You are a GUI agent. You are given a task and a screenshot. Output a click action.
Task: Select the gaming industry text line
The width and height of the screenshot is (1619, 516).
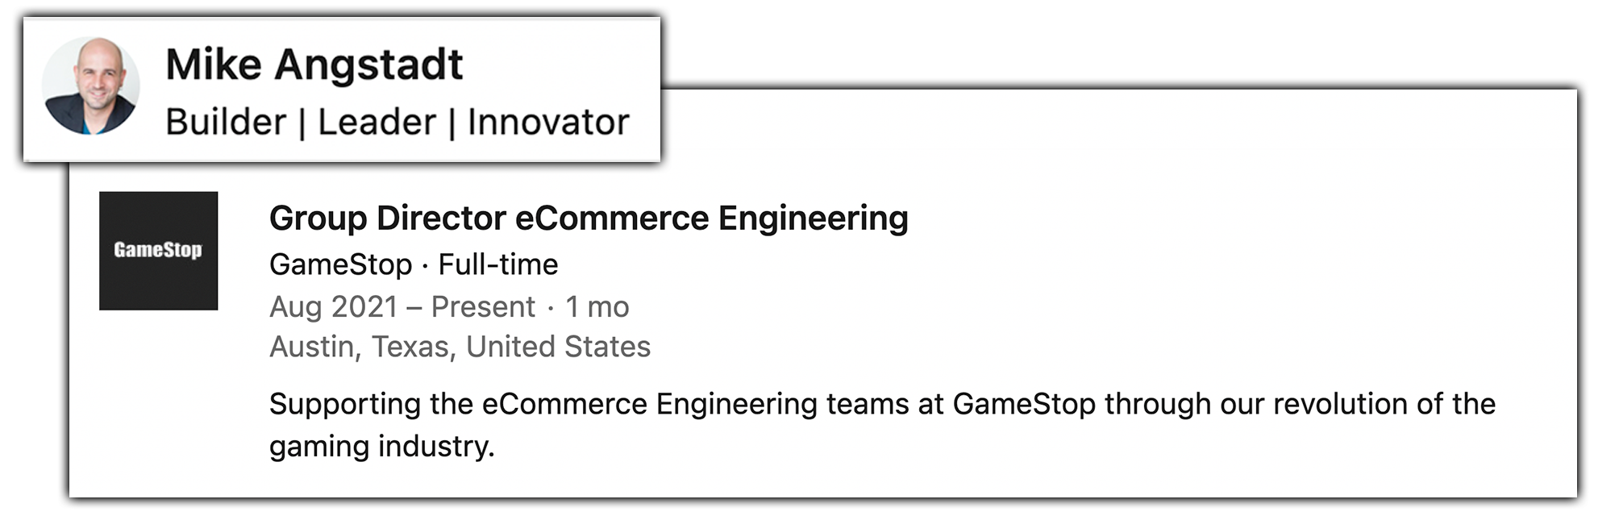(381, 446)
